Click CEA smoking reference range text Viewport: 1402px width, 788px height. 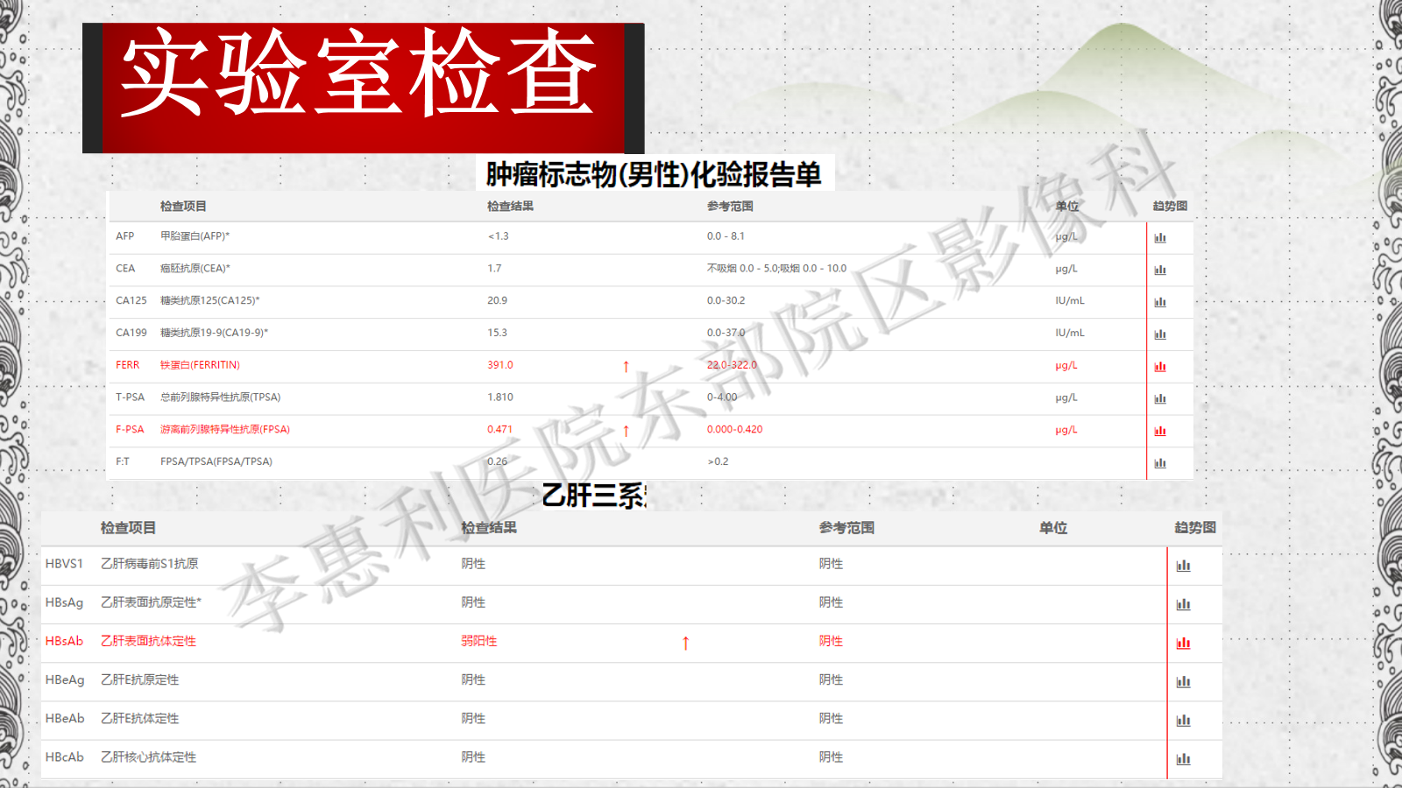click(x=776, y=268)
